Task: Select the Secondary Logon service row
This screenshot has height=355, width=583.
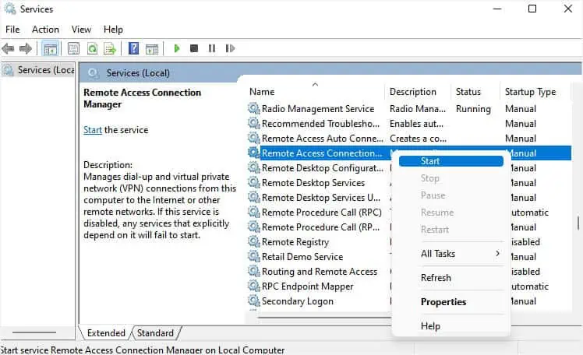Action: coord(297,301)
